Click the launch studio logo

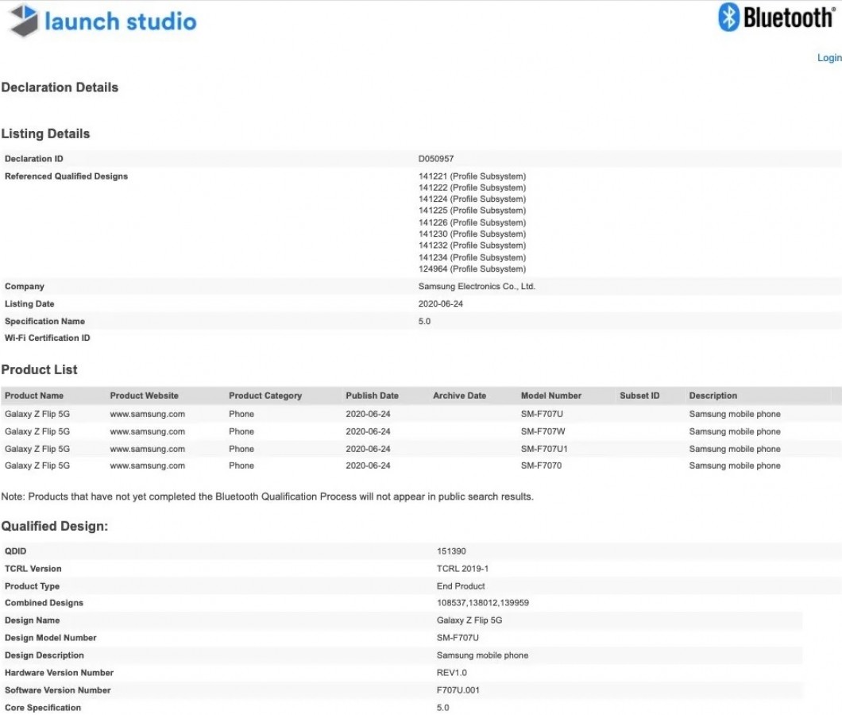(102, 21)
